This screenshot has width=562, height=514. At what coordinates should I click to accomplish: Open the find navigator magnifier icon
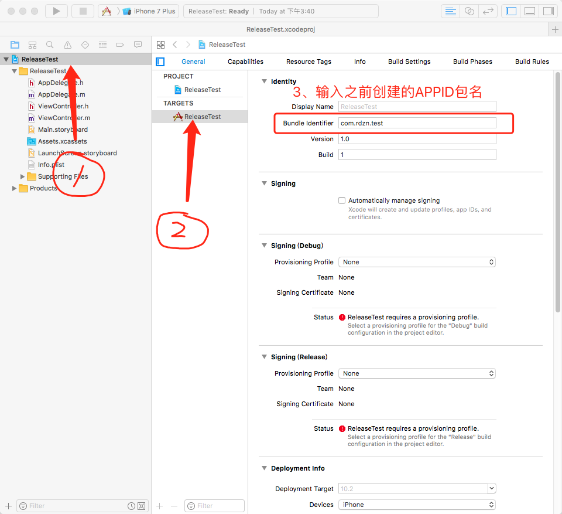50,45
